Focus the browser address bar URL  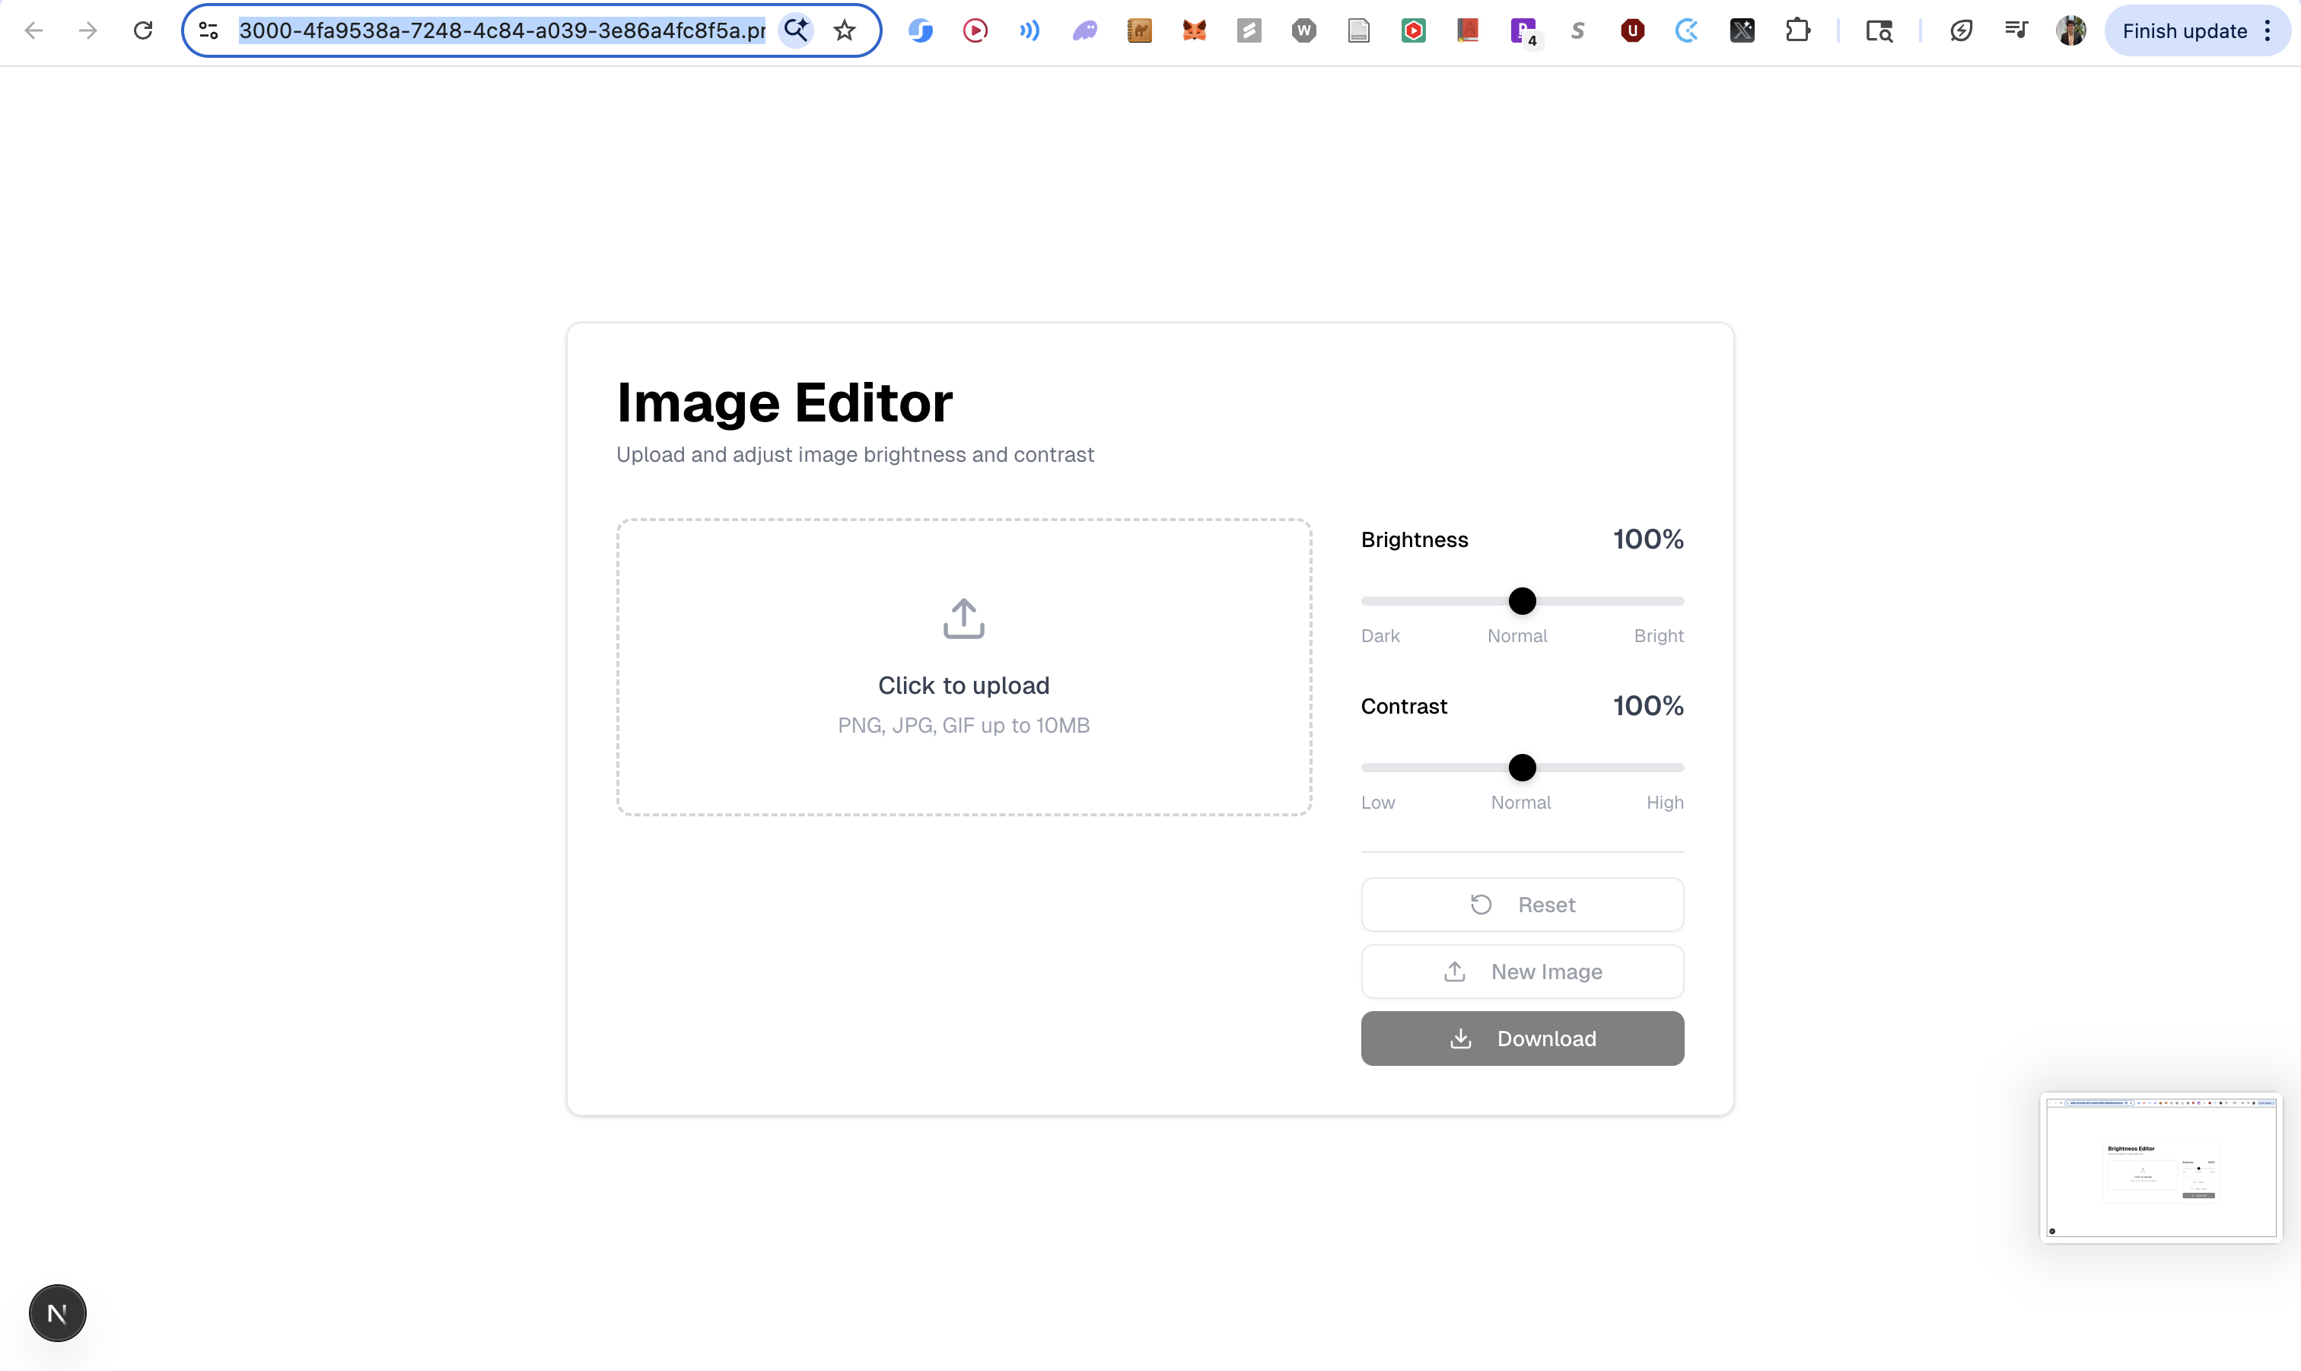[501, 30]
